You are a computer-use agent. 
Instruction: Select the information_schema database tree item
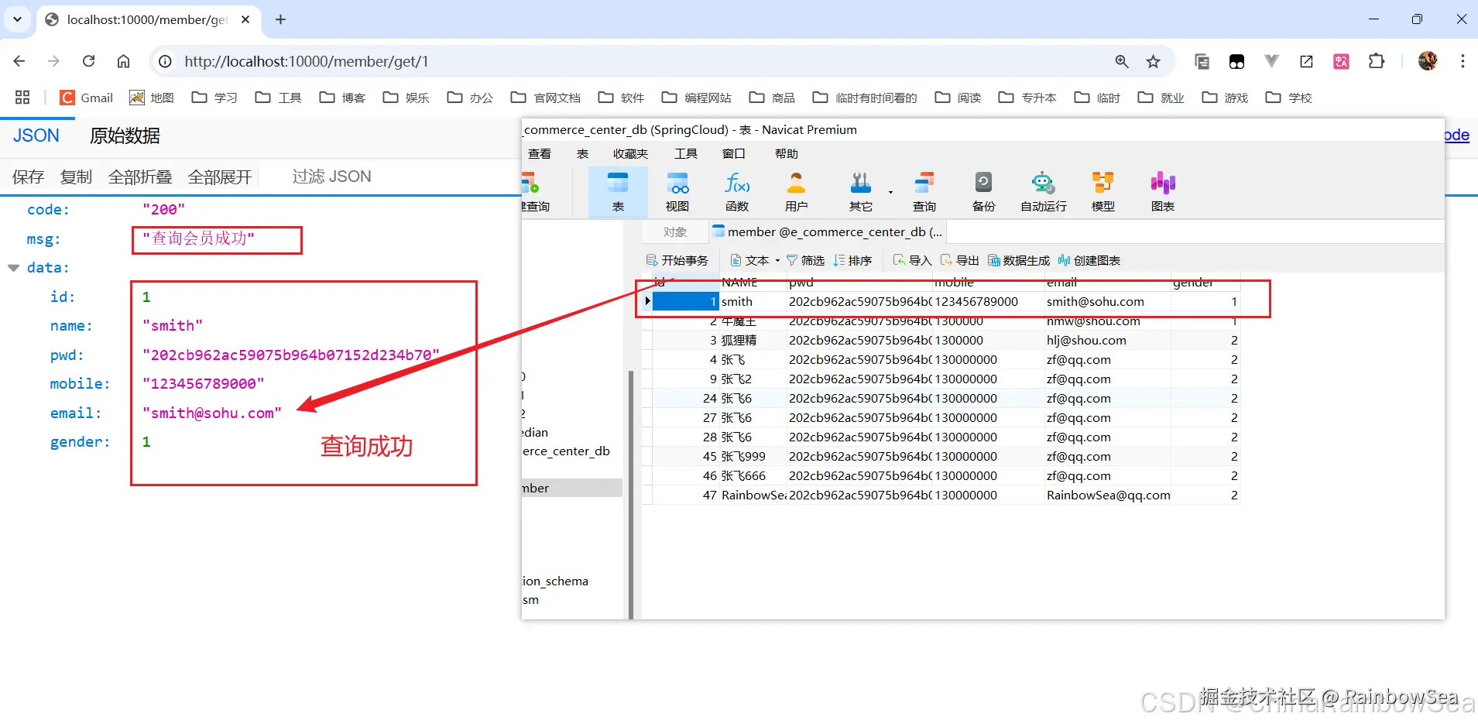(x=555, y=581)
